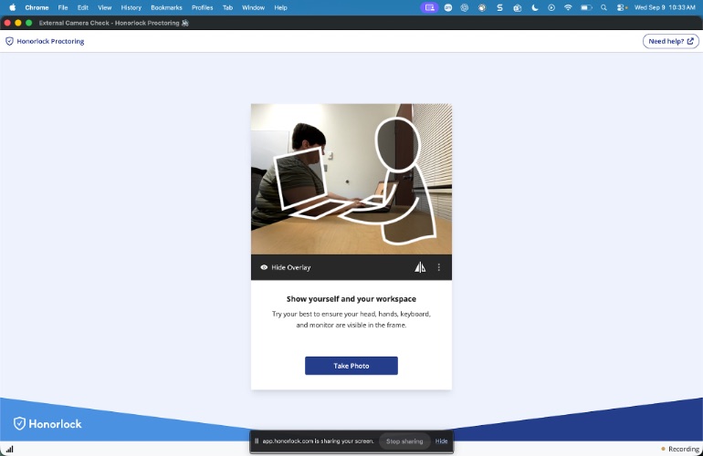Open the Help menu
Image resolution: width=703 pixels, height=456 pixels.
[280, 7]
